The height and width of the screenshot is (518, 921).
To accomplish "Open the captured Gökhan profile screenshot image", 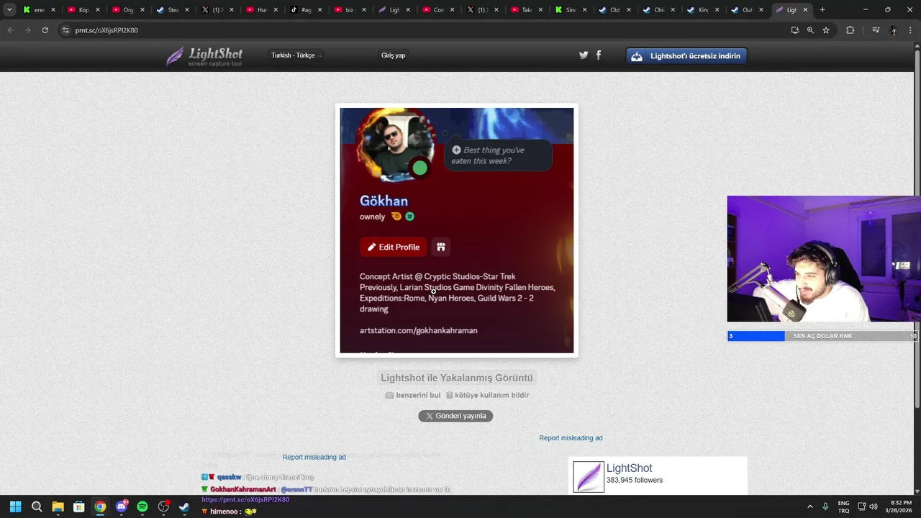I will tap(457, 230).
